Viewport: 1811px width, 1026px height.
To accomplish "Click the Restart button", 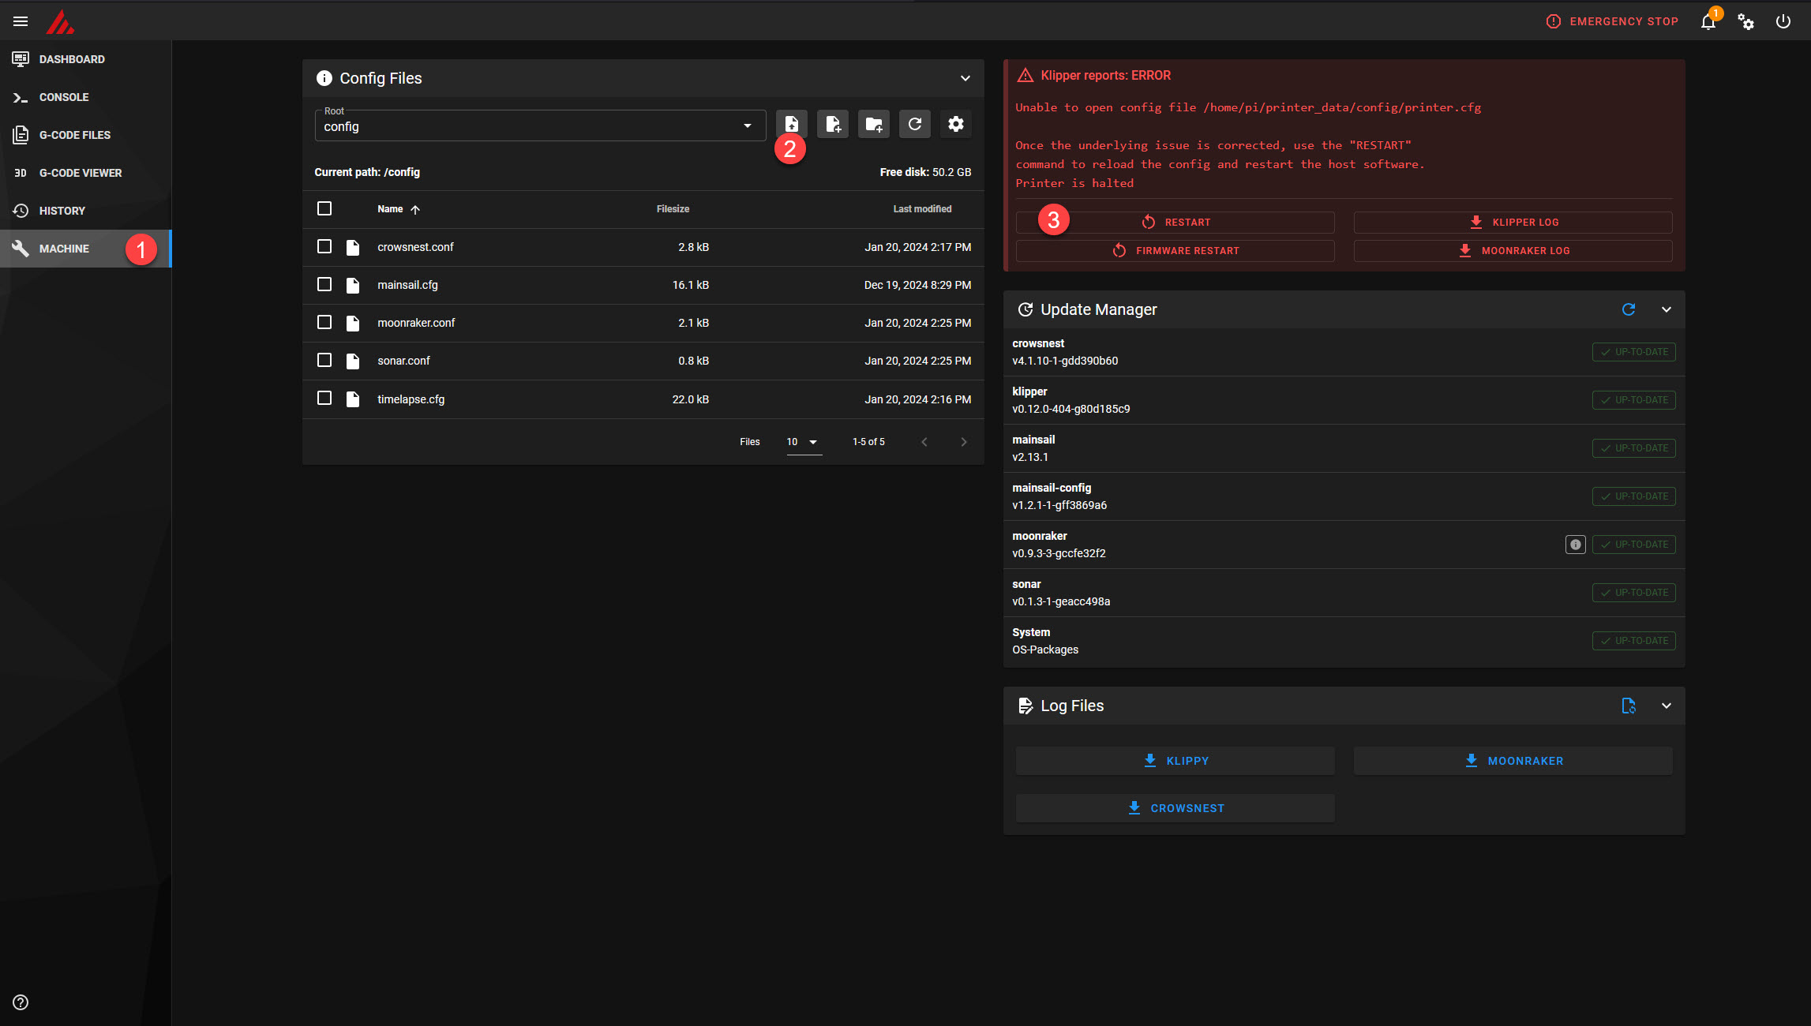I will (x=1175, y=223).
